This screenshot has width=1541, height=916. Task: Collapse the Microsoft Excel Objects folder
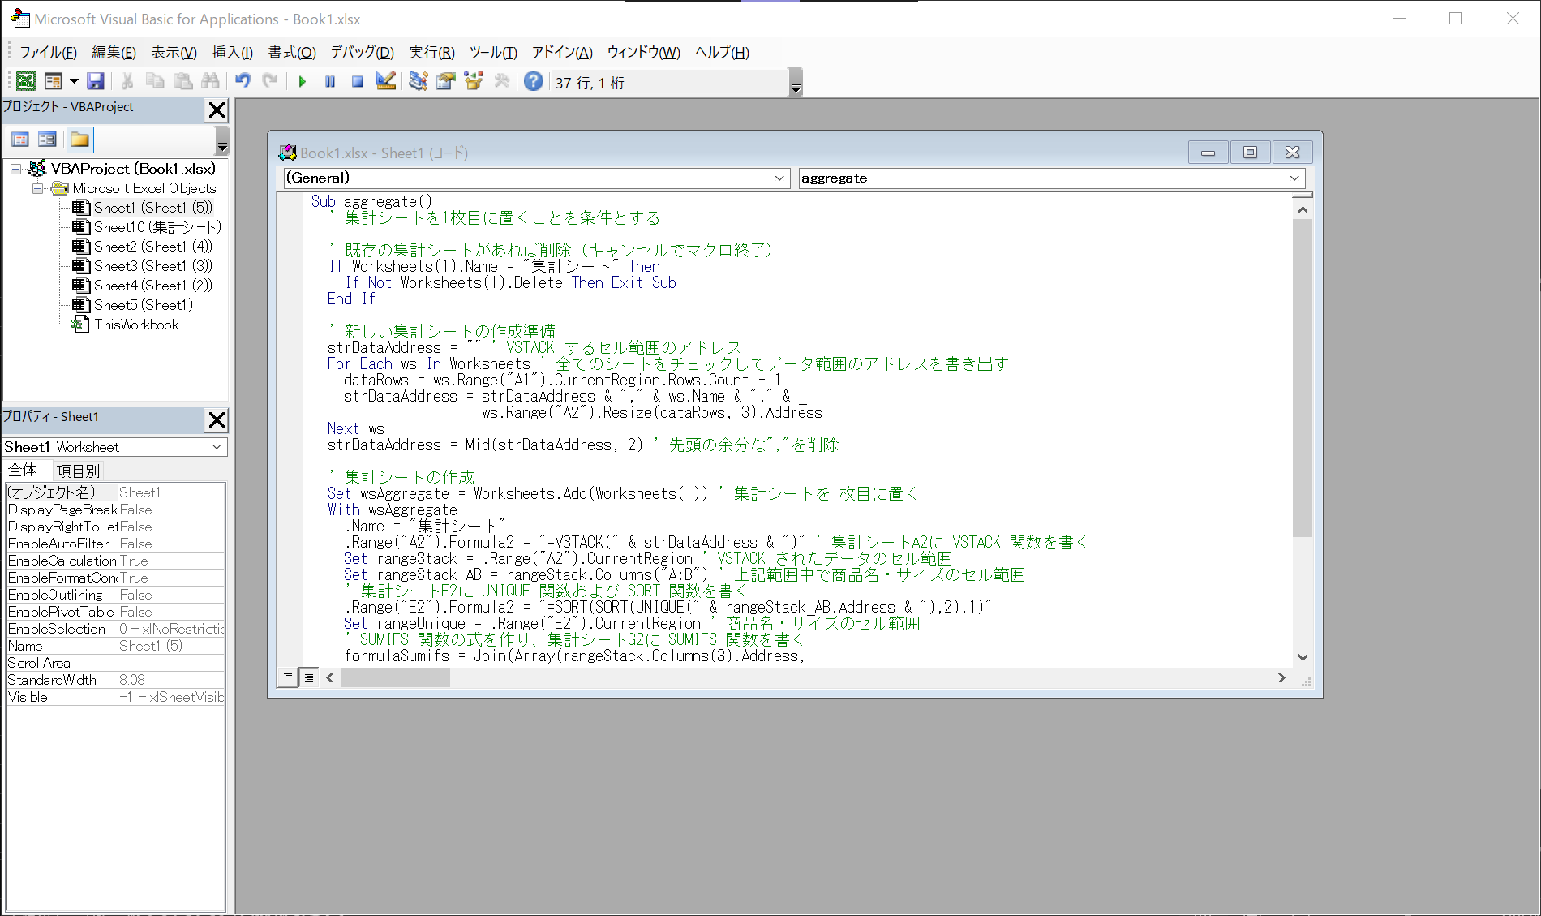tap(37, 188)
